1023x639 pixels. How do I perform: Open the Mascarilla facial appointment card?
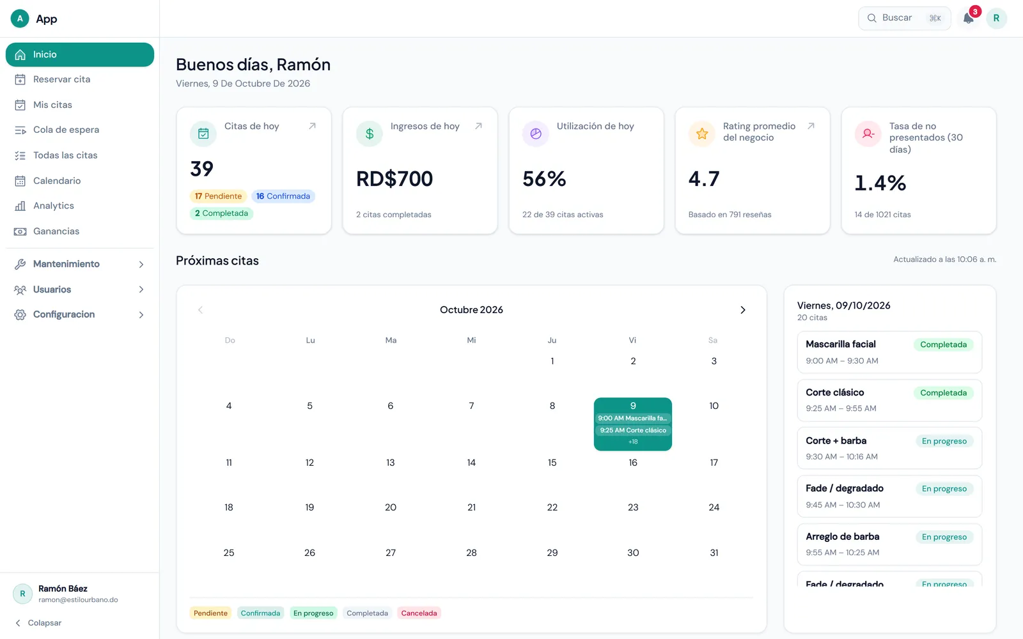889,352
